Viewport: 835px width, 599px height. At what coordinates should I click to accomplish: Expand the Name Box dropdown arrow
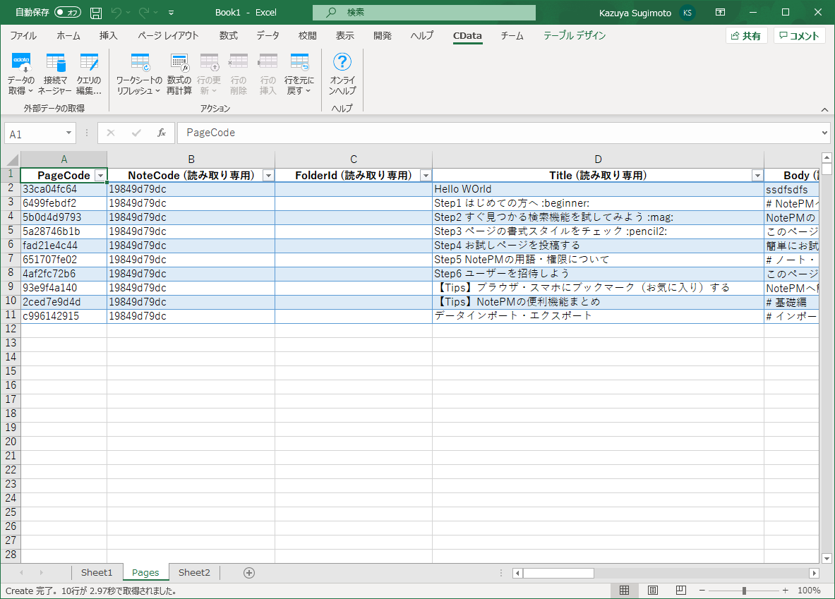coord(68,133)
